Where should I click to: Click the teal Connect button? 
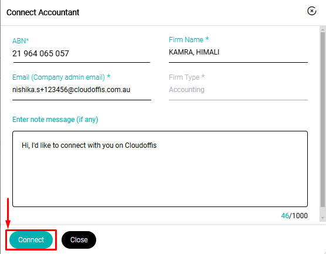point(31,240)
